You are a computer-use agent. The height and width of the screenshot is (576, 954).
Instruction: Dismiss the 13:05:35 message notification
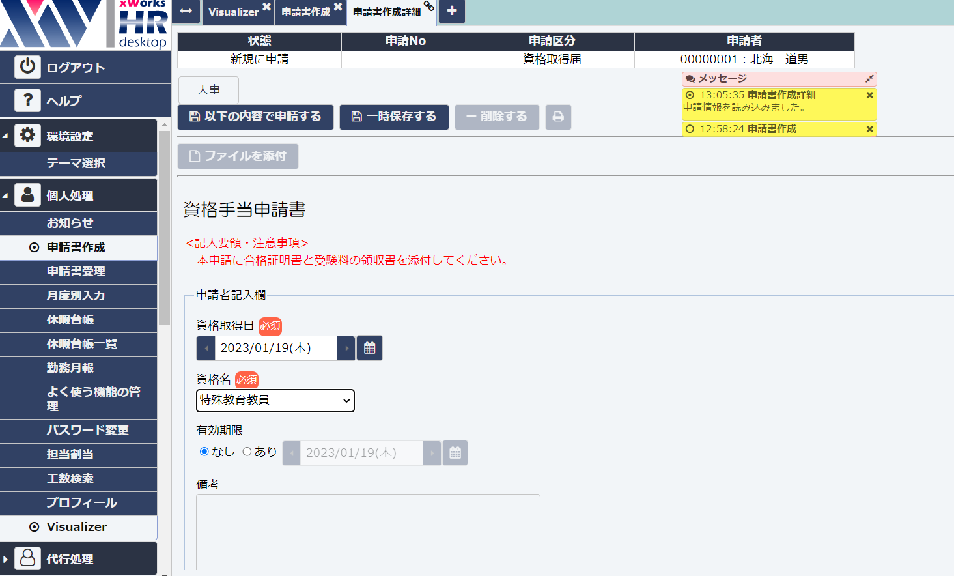869,95
